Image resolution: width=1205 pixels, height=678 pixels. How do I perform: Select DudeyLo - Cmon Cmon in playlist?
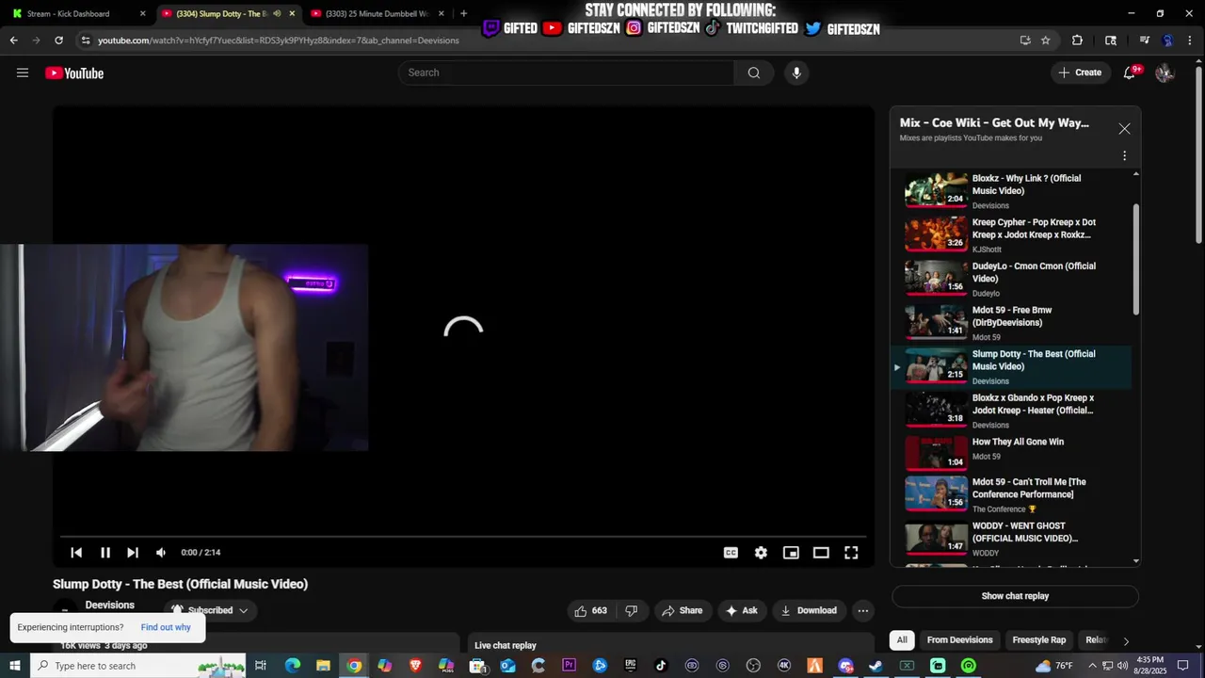tap(1012, 279)
